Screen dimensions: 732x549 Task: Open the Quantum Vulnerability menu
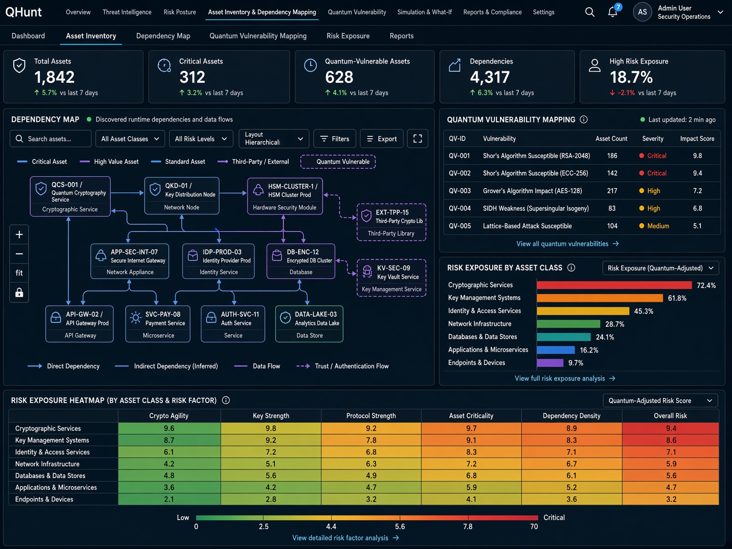pyautogui.click(x=357, y=12)
